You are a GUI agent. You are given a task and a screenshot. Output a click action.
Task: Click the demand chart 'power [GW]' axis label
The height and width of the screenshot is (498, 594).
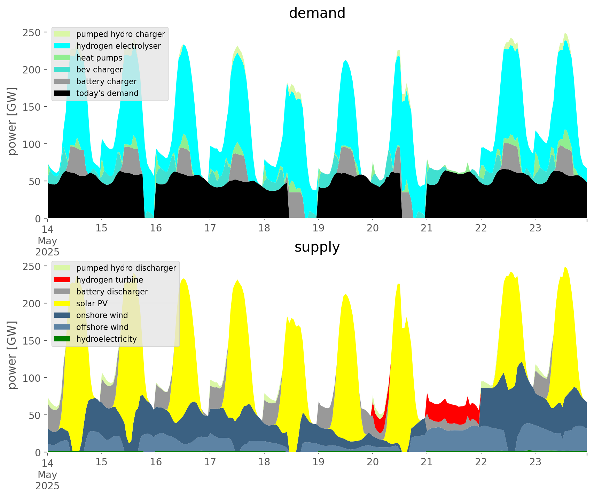[12, 121]
